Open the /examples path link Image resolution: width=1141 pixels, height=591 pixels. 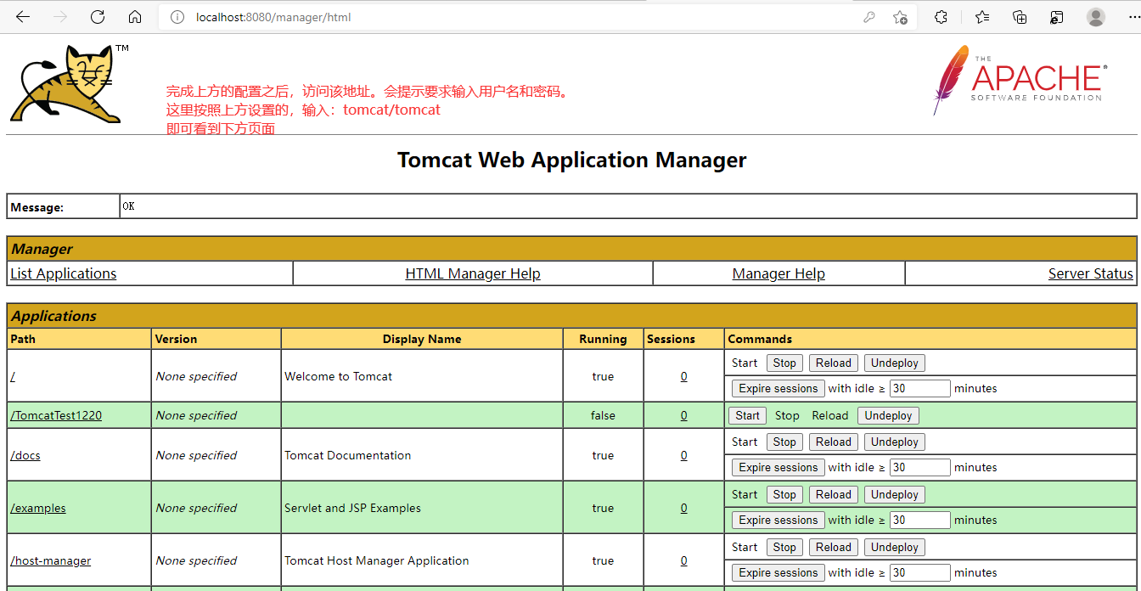coord(38,508)
